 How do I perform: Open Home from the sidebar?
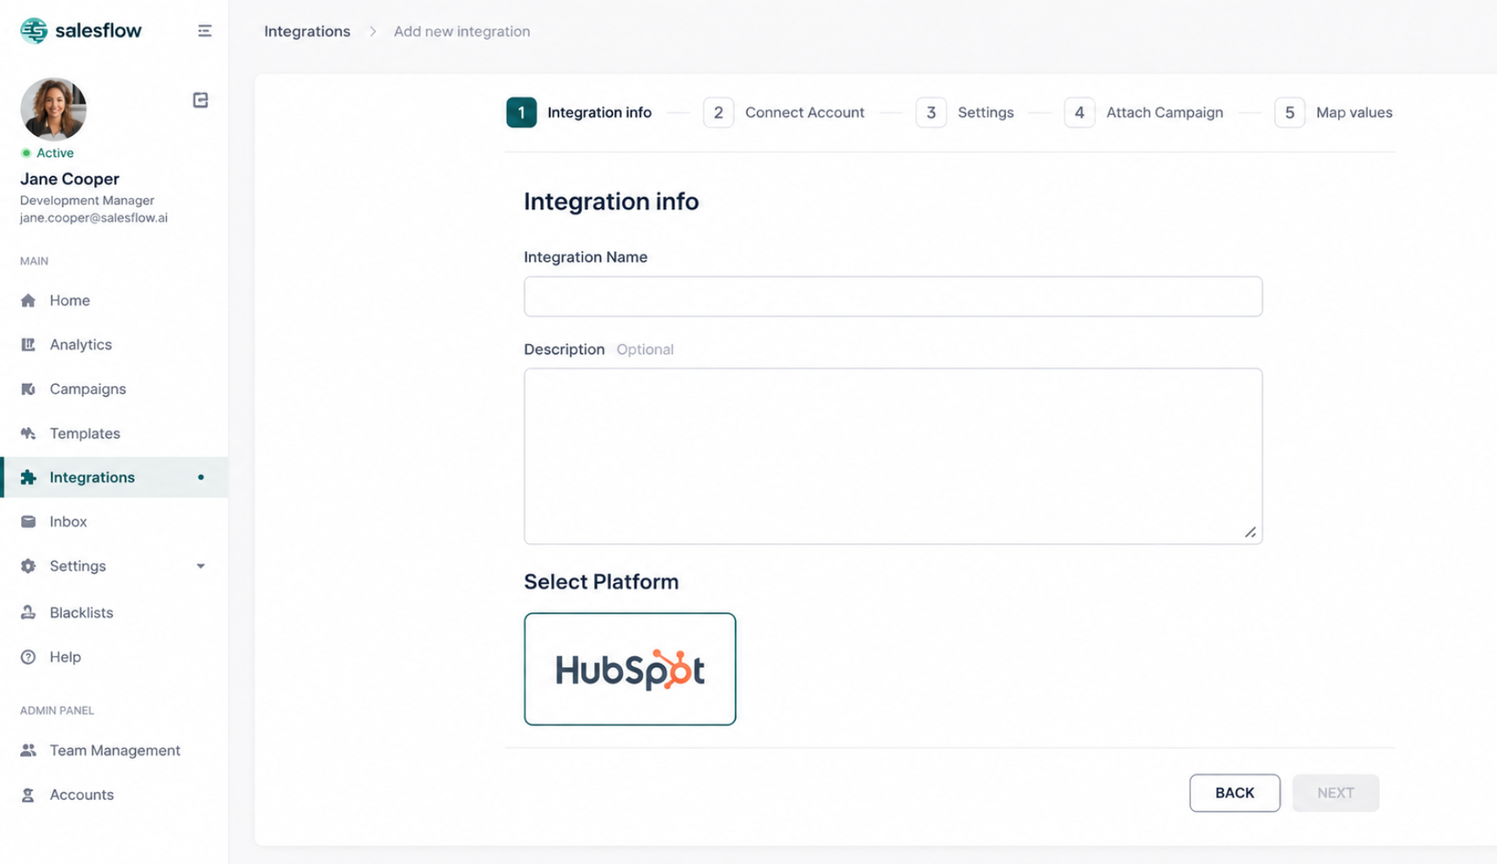[114, 300]
